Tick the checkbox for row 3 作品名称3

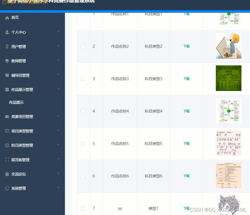(83, 79)
